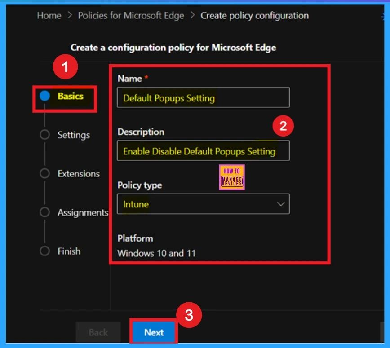Click the Back button
Viewport: 390px width, 348px height.
98,332
